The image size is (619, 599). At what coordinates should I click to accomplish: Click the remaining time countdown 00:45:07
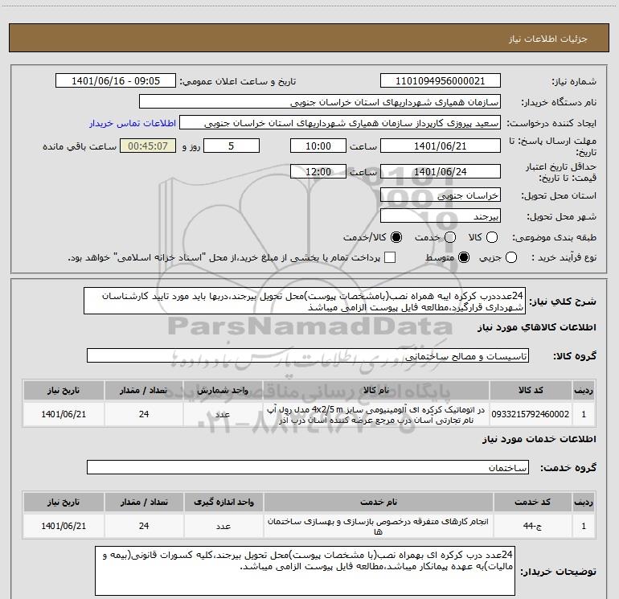[148, 146]
